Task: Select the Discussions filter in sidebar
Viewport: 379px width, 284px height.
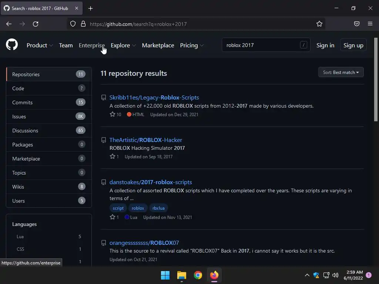Action: 49,131
